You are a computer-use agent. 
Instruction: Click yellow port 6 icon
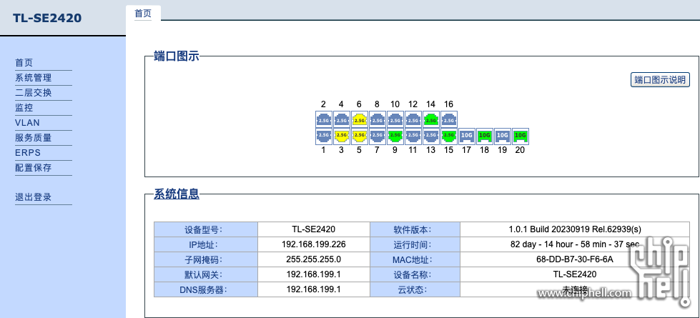coord(360,119)
